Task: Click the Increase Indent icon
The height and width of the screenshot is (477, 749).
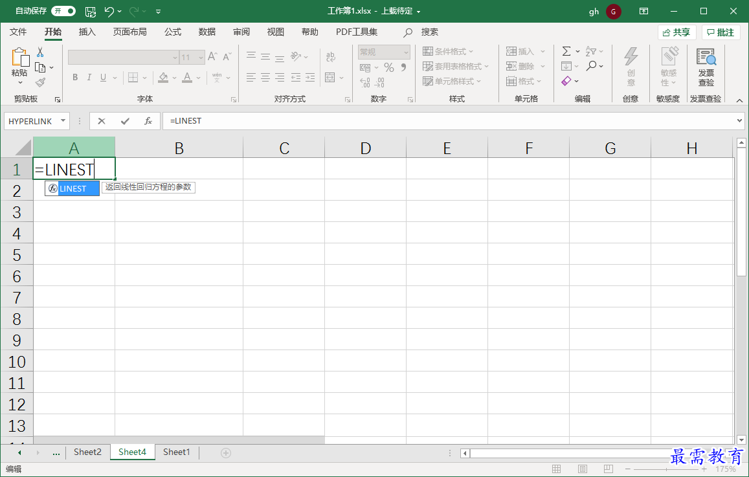Action: pyautogui.click(x=311, y=78)
